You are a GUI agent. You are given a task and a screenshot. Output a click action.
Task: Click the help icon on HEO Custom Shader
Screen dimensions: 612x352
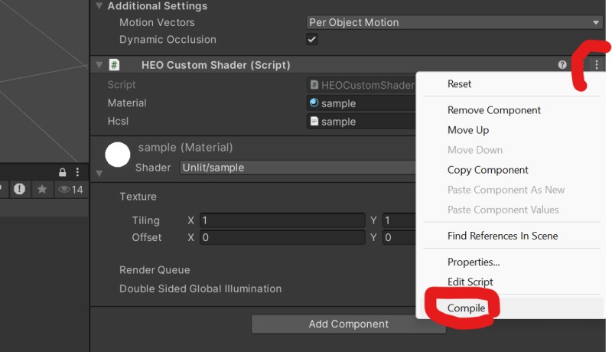click(563, 65)
